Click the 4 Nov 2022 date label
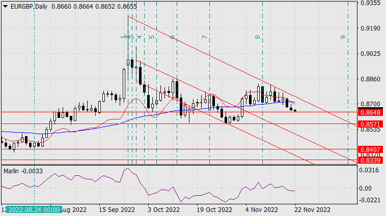386x216 pixels. point(262,209)
